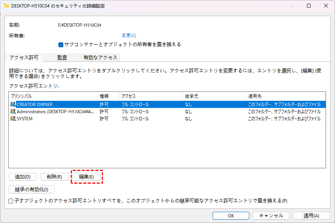Click 継承の有効化(I) button
This screenshot has width=335, height=223.
pos(31,189)
